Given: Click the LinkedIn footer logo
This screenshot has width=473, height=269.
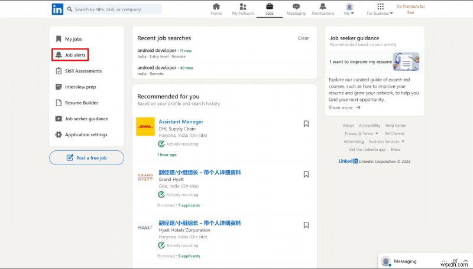Looking at the screenshot, I should pyautogui.click(x=348, y=161).
